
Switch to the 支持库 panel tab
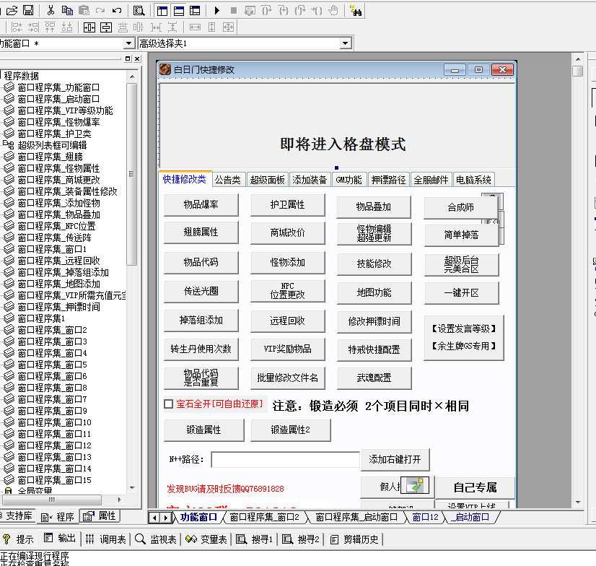click(x=17, y=515)
